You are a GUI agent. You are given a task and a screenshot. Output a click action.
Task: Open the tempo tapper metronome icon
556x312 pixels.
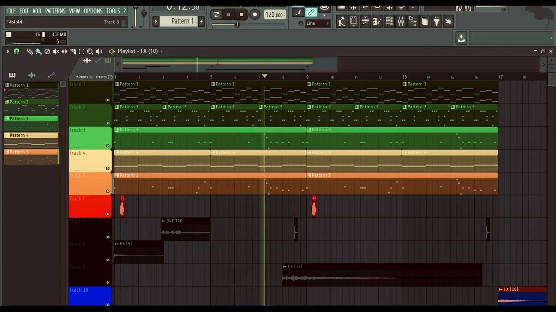click(x=342, y=21)
